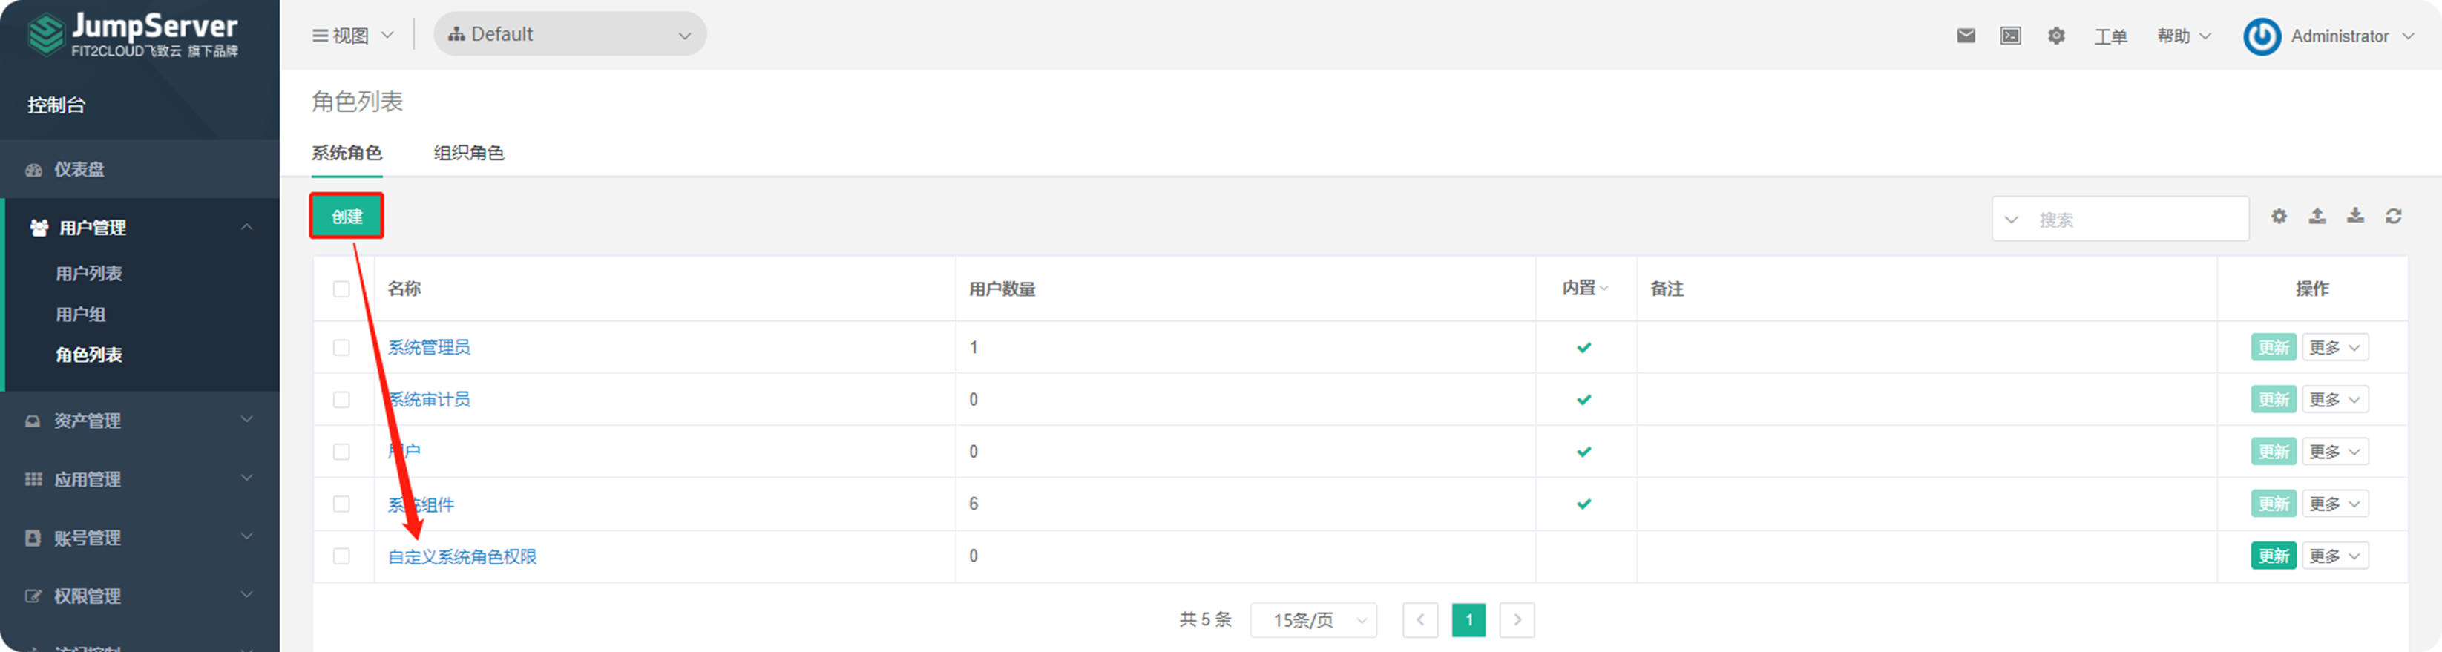Image resolution: width=2442 pixels, height=652 pixels.
Task: Open the 系统管理员 role link
Action: coord(428,348)
